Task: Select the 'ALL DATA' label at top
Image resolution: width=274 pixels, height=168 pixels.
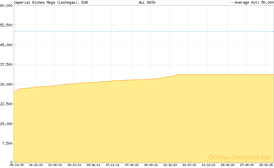Action: tap(147, 2)
